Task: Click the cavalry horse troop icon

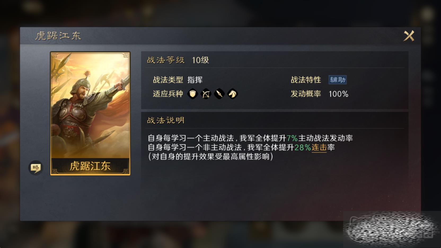Action: point(233,94)
